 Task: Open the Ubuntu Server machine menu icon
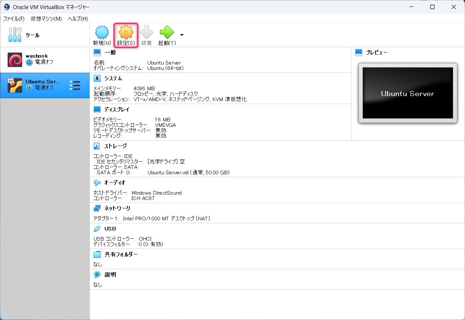[75, 86]
